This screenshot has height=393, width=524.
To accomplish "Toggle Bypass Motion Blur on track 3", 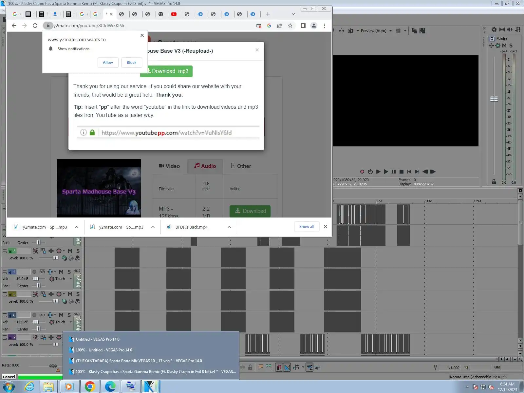I will tap(35, 251).
